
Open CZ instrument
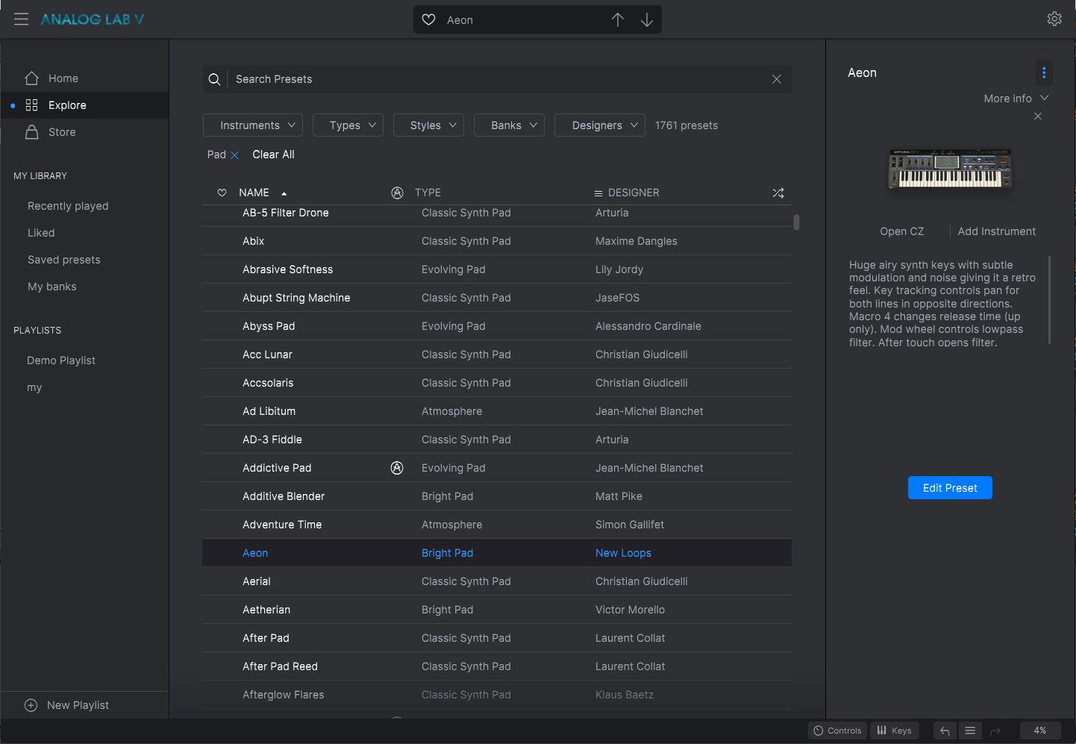[x=901, y=231]
